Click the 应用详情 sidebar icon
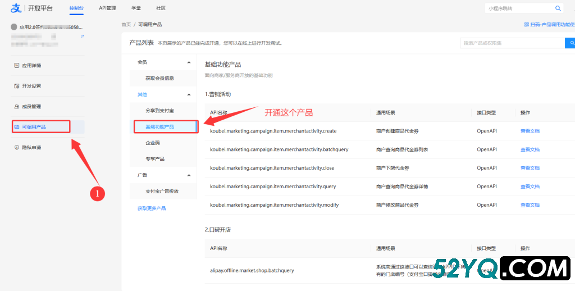Image resolution: width=575 pixels, height=291 pixels. [x=16, y=66]
